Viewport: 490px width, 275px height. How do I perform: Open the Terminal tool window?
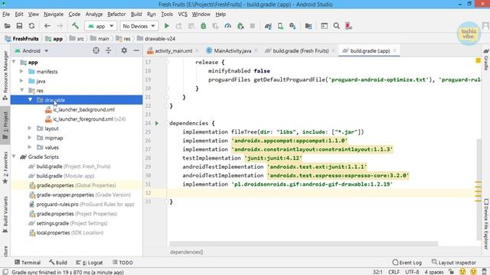point(28,263)
